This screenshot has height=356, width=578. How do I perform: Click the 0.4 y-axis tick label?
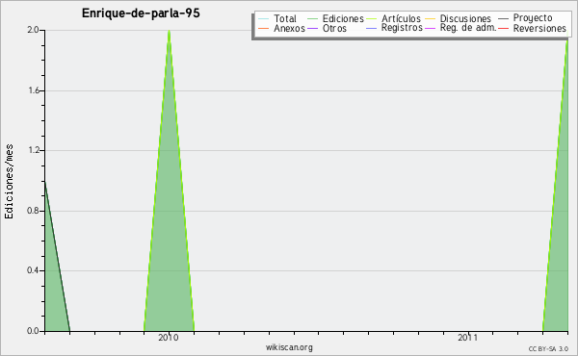[33, 270]
